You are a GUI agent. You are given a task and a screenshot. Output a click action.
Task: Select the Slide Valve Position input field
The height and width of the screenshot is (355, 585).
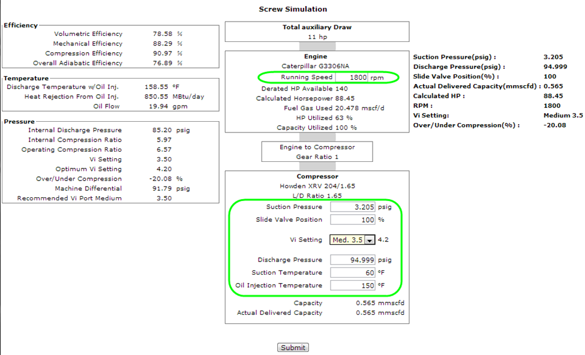click(x=353, y=219)
